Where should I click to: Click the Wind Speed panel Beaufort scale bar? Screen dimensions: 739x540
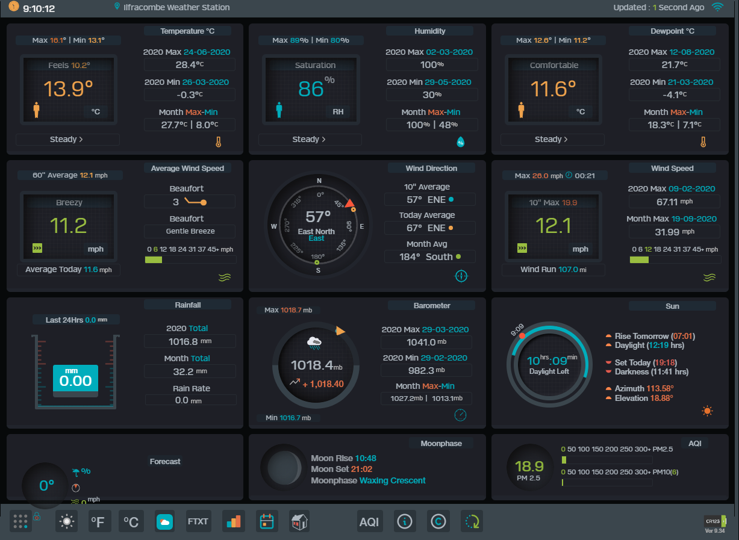coord(675,259)
